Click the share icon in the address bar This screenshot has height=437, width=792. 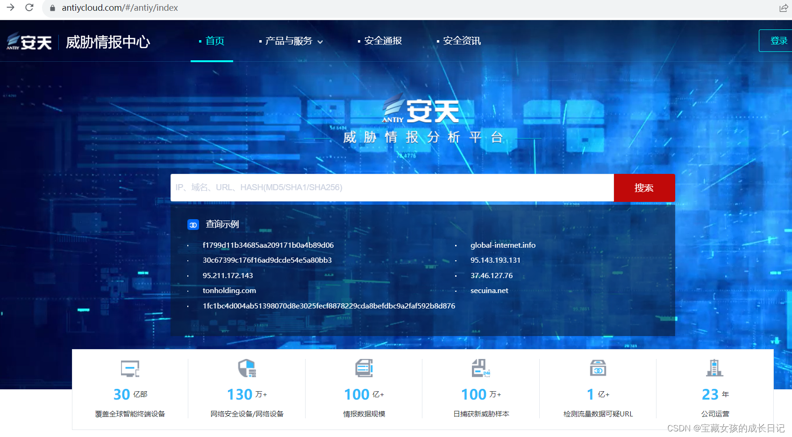pos(783,8)
